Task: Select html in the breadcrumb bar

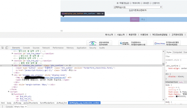Action: click(3, 103)
